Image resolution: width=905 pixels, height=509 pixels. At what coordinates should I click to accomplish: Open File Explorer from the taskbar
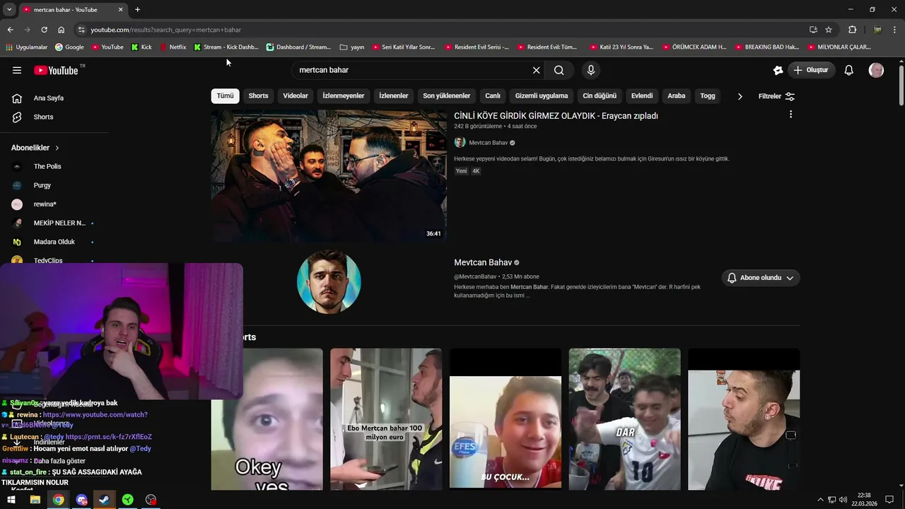tap(35, 500)
